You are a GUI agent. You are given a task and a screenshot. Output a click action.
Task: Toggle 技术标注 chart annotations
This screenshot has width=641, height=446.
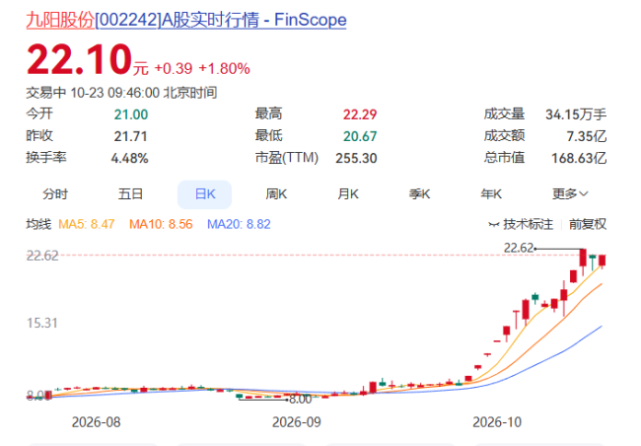(521, 224)
